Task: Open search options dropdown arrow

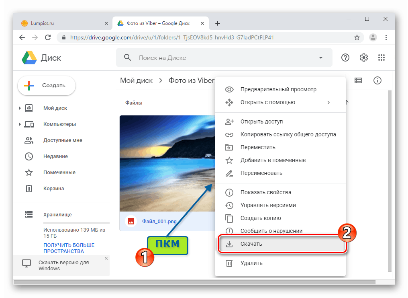Action: 321,58
